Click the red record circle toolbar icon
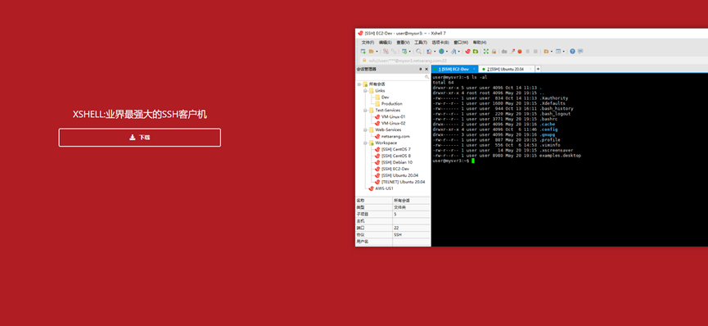Image resolution: width=708 pixels, height=326 pixels. (520, 52)
